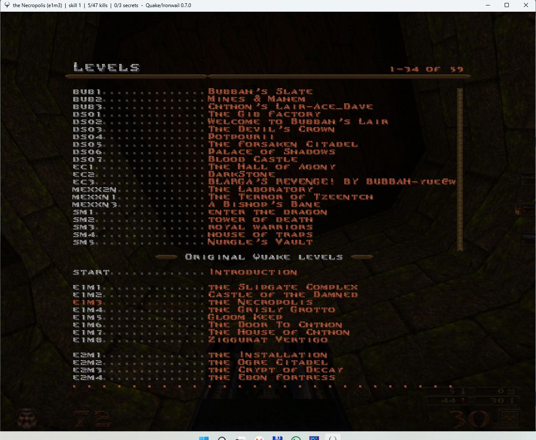The width and height of the screenshot is (536, 440).
Task: Pick the EC2 DarkStone level
Action: point(174,174)
